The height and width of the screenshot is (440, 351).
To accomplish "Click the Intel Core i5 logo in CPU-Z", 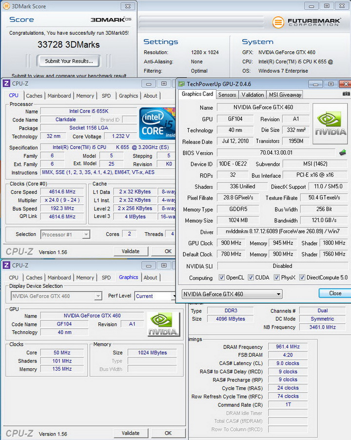I will pos(157,123).
